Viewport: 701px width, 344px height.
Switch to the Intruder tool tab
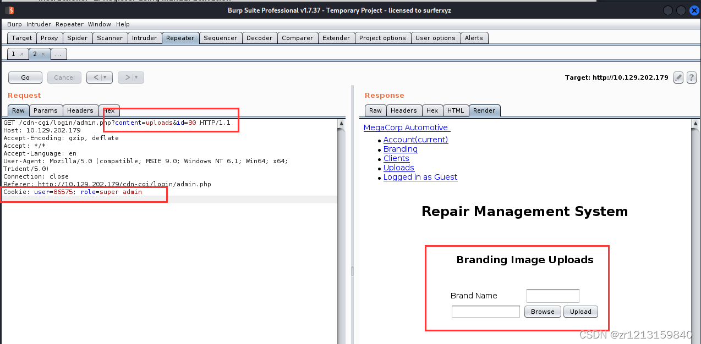144,38
